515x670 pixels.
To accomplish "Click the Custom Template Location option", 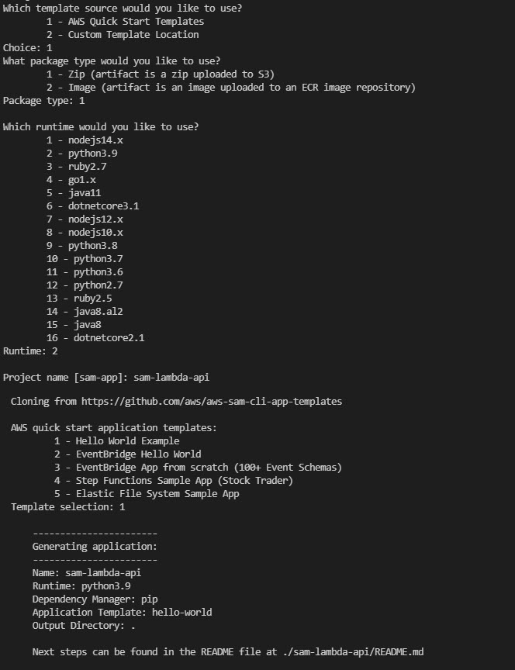I will [123, 35].
